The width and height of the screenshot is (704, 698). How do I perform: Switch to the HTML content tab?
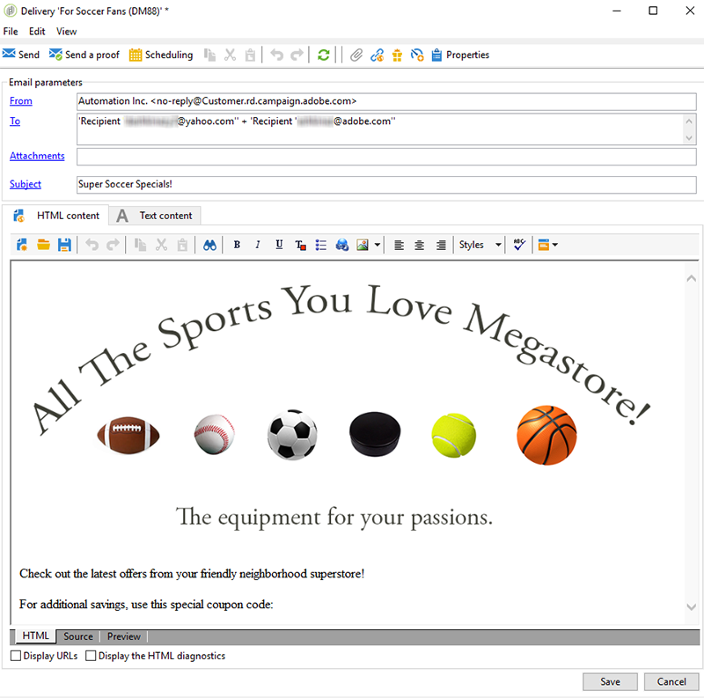[56, 216]
